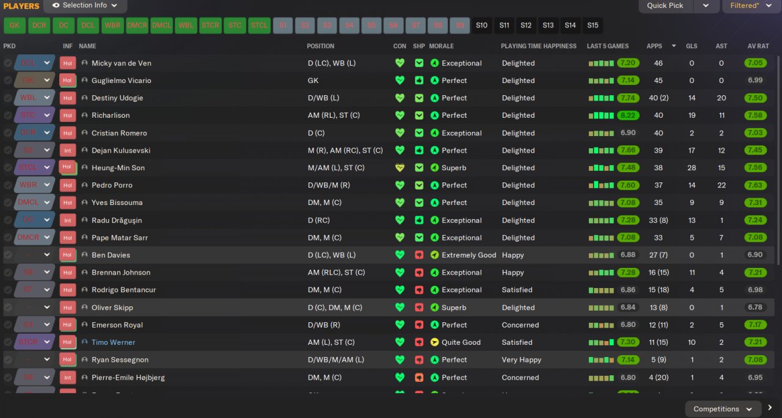Click Oliver Skipp's Superb morale icon
Screen dimensions: 782x418
[434, 308]
